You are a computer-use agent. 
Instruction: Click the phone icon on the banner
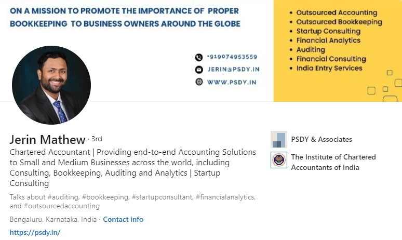coord(198,57)
